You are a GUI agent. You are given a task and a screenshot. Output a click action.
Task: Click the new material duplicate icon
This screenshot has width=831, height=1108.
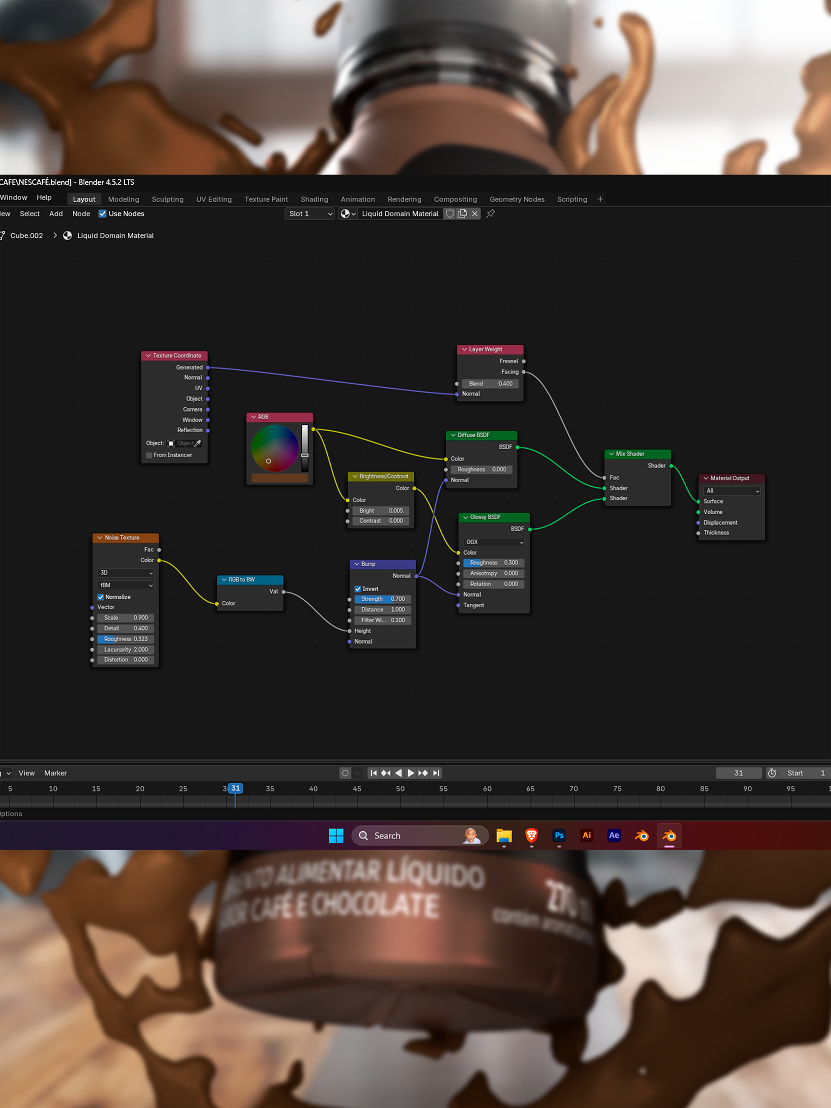[462, 214]
